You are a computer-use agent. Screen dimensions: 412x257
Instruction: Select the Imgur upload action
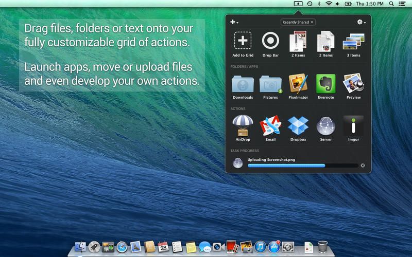coord(354,125)
